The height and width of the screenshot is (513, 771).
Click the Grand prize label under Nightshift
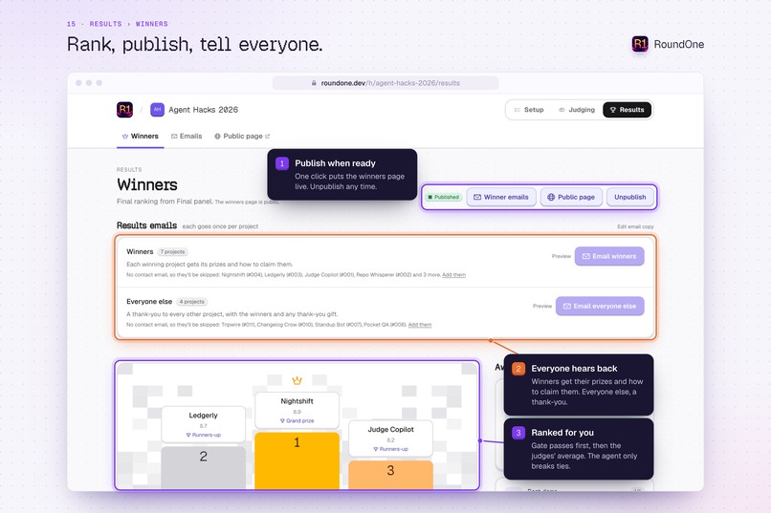coord(297,420)
